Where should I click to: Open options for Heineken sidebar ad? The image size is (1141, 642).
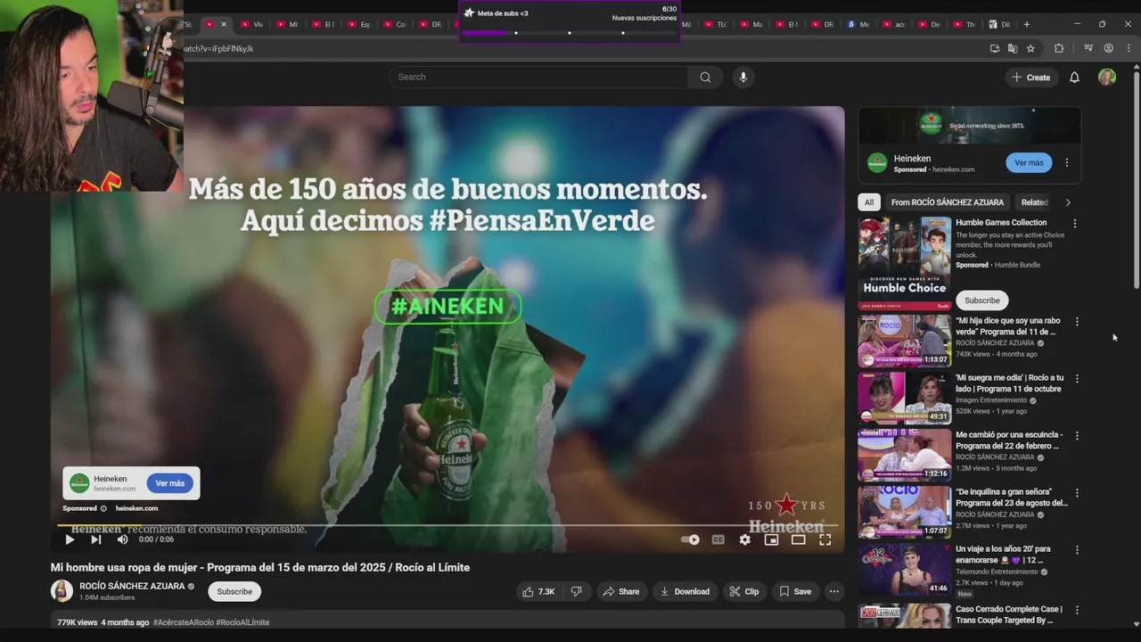tap(1066, 163)
